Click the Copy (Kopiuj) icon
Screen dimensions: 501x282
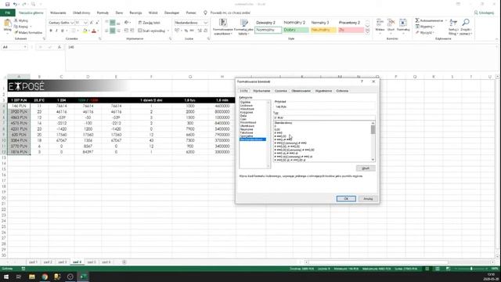point(16,27)
